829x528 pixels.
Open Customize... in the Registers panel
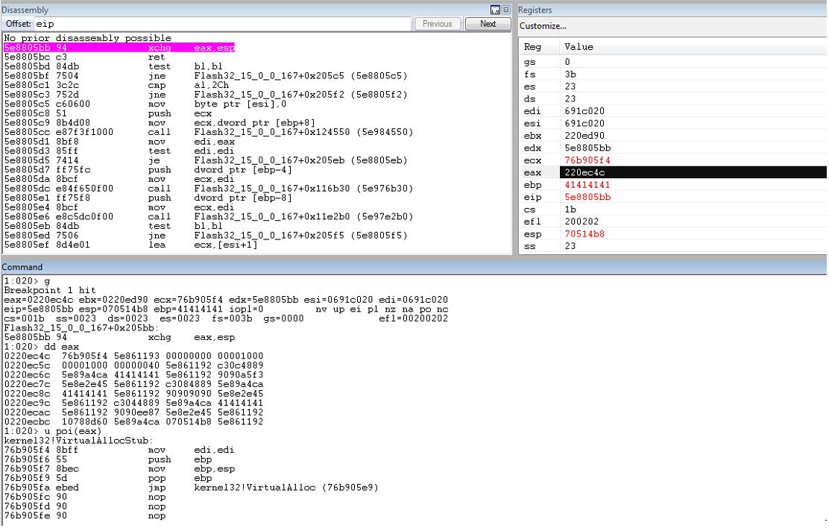(543, 26)
